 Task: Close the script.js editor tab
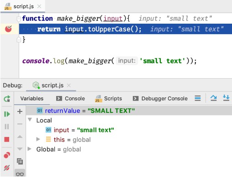(39, 6)
